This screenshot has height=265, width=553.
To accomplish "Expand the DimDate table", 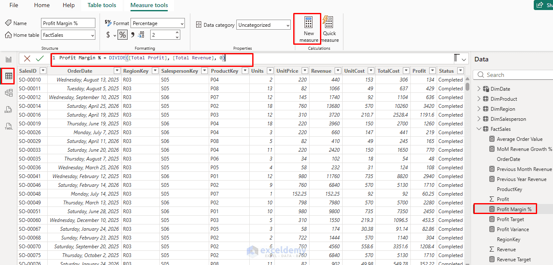I will (479, 89).
